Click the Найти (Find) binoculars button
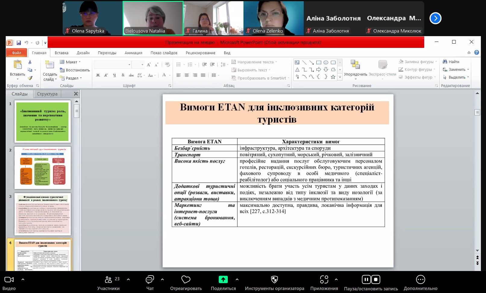 pyautogui.click(x=451, y=62)
